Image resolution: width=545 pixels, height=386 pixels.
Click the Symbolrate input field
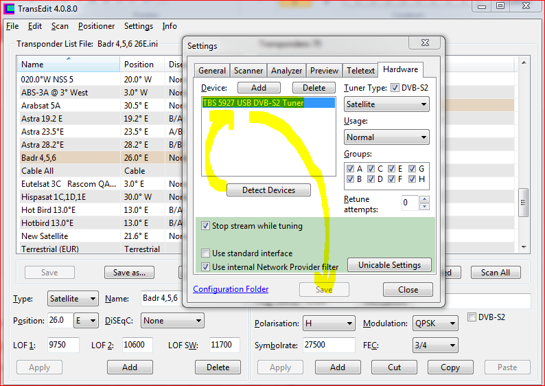tap(329, 345)
